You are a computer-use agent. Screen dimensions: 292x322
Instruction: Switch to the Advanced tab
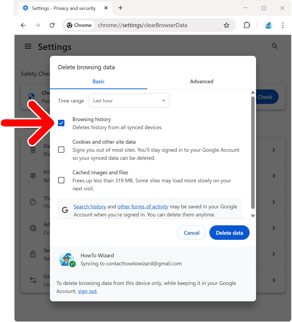tap(202, 81)
